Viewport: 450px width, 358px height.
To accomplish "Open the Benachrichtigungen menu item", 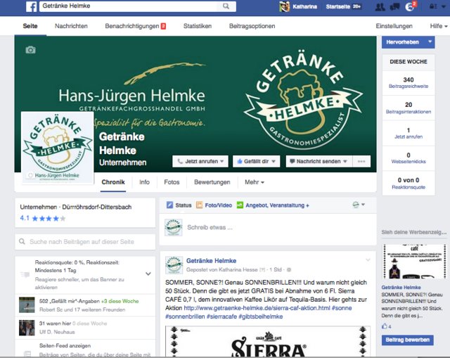I will [x=134, y=26].
